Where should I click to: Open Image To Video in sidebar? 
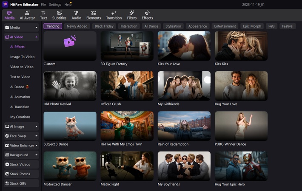22,57
